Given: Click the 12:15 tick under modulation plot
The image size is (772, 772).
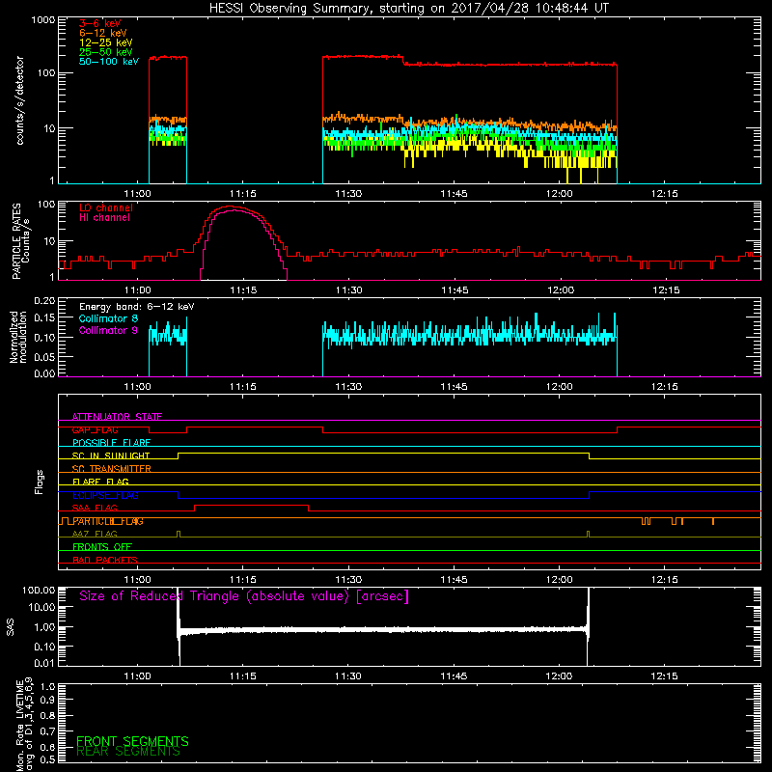Looking at the screenshot, I should point(665,387).
